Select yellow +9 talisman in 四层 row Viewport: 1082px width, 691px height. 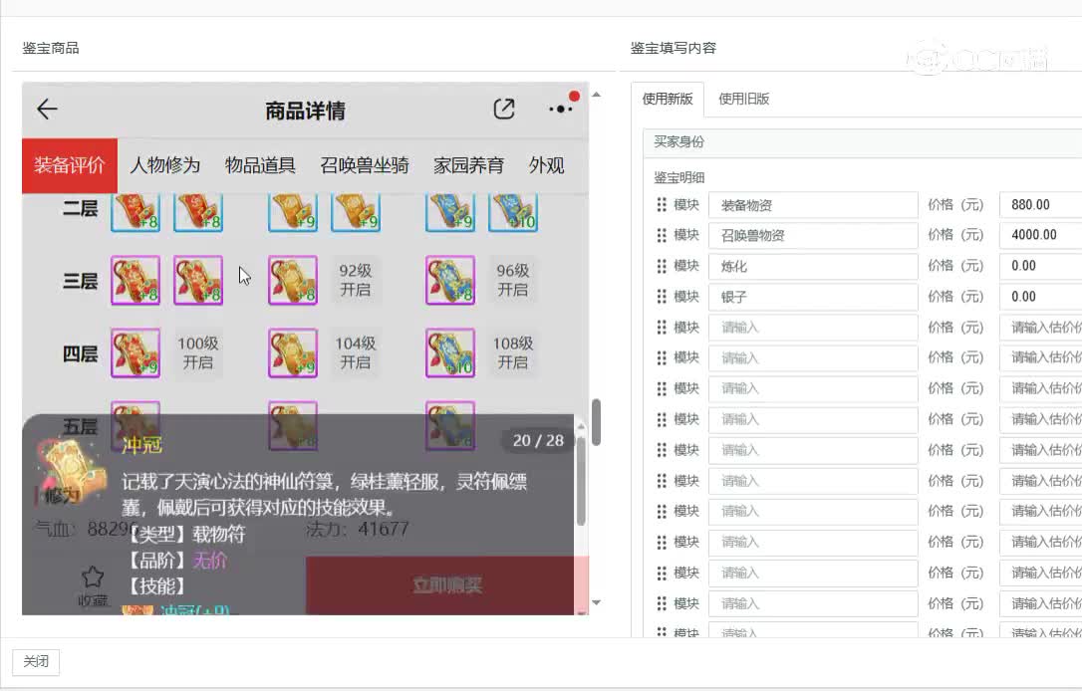click(x=293, y=353)
